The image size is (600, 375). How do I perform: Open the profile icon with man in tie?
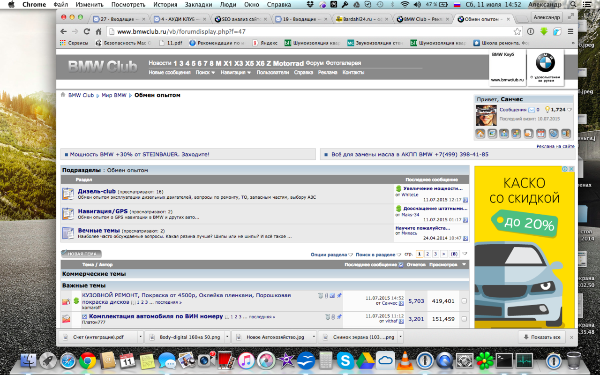(x=504, y=134)
